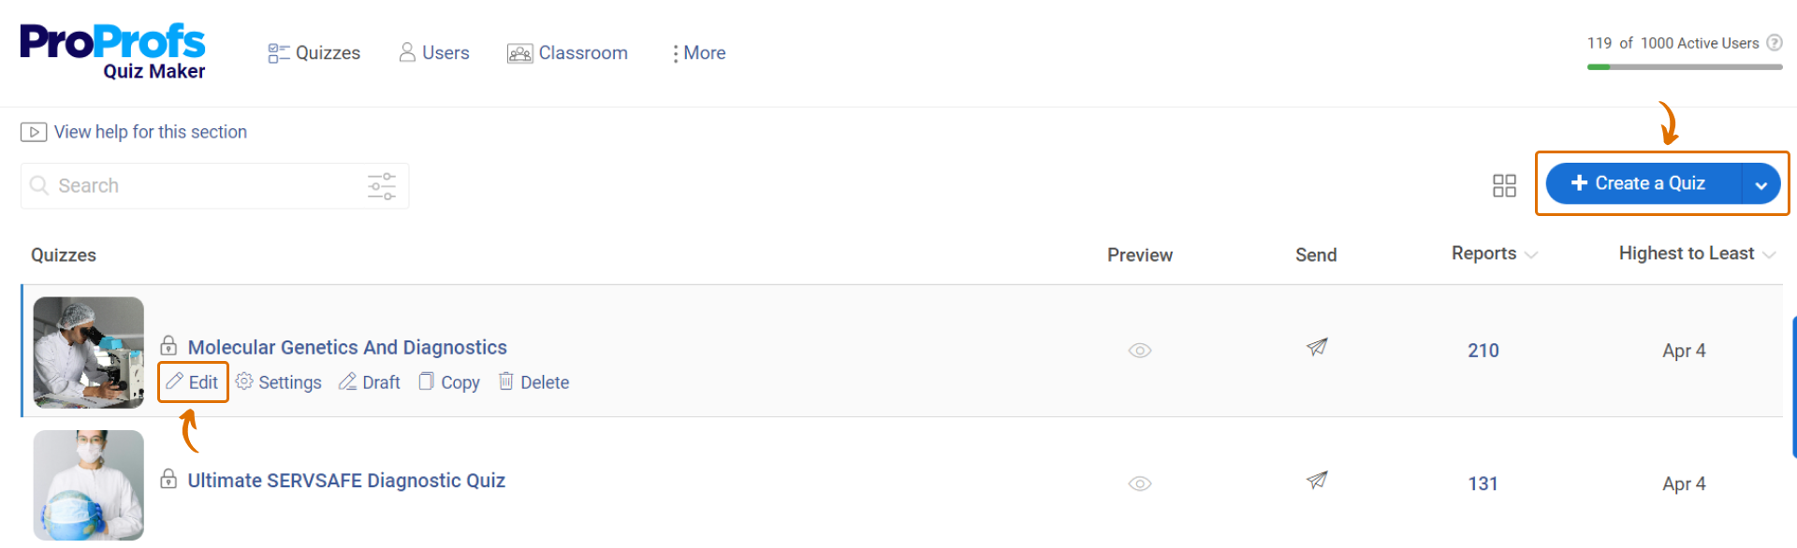Switch to grid view layout icon

point(1504,186)
